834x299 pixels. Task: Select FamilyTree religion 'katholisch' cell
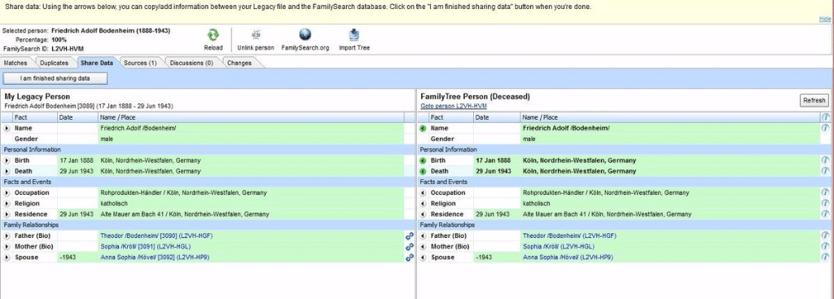click(x=671, y=203)
